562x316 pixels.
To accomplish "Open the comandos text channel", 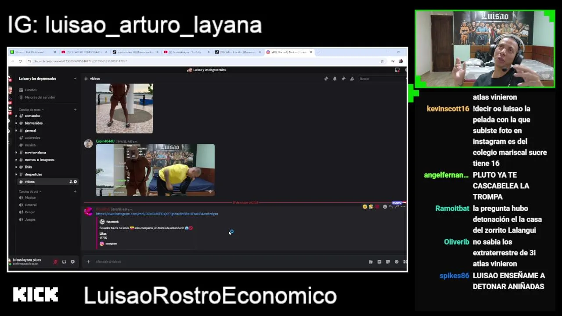I will pos(32,116).
